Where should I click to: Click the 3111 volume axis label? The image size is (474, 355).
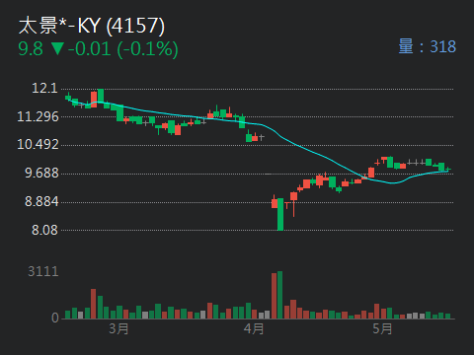tap(43, 271)
